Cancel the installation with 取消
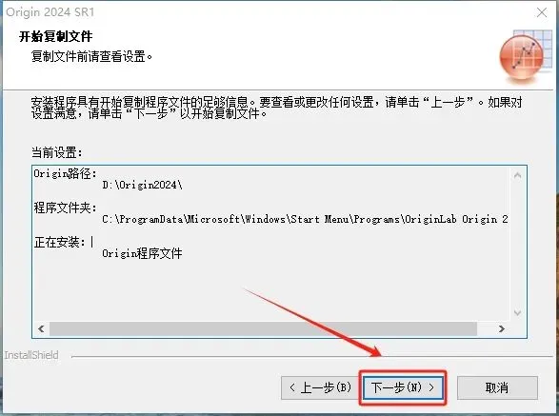 pos(497,387)
